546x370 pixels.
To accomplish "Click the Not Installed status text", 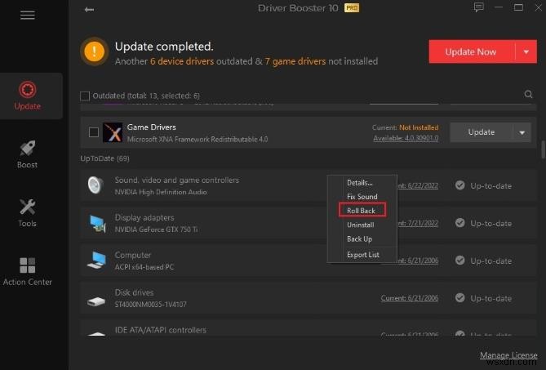I will 419,127.
